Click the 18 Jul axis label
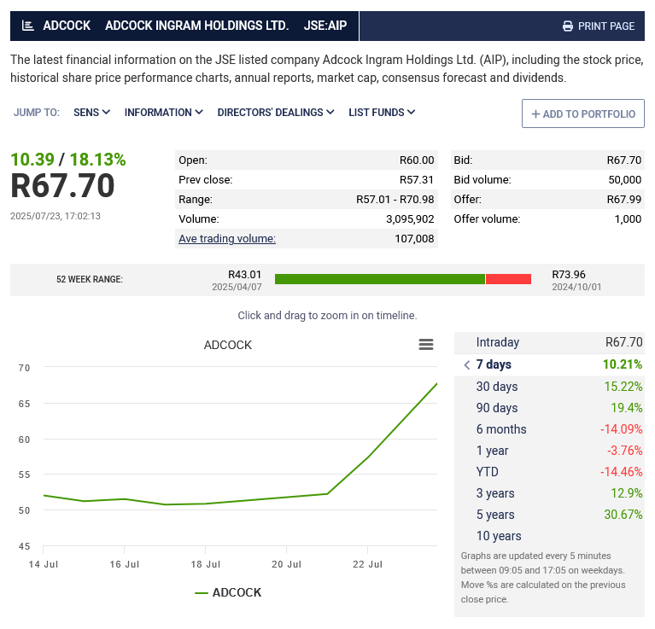 [x=205, y=564]
